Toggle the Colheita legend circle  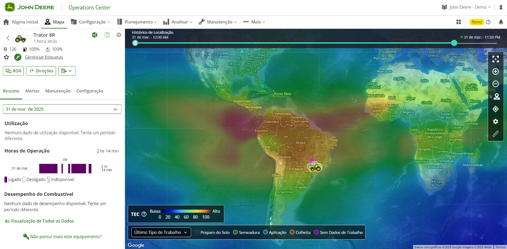tap(292, 232)
